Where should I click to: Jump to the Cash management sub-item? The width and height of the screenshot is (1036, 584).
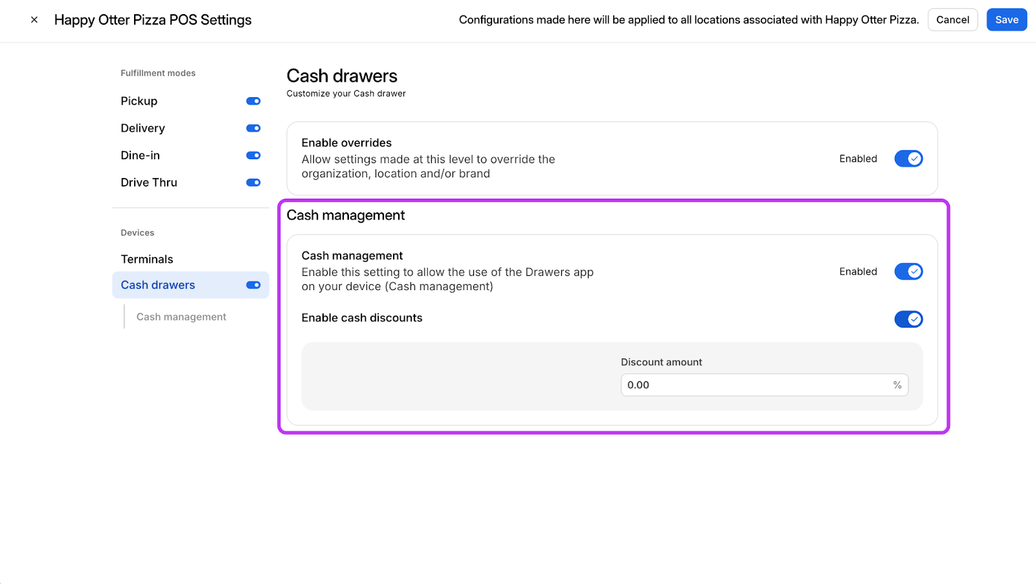tap(181, 317)
